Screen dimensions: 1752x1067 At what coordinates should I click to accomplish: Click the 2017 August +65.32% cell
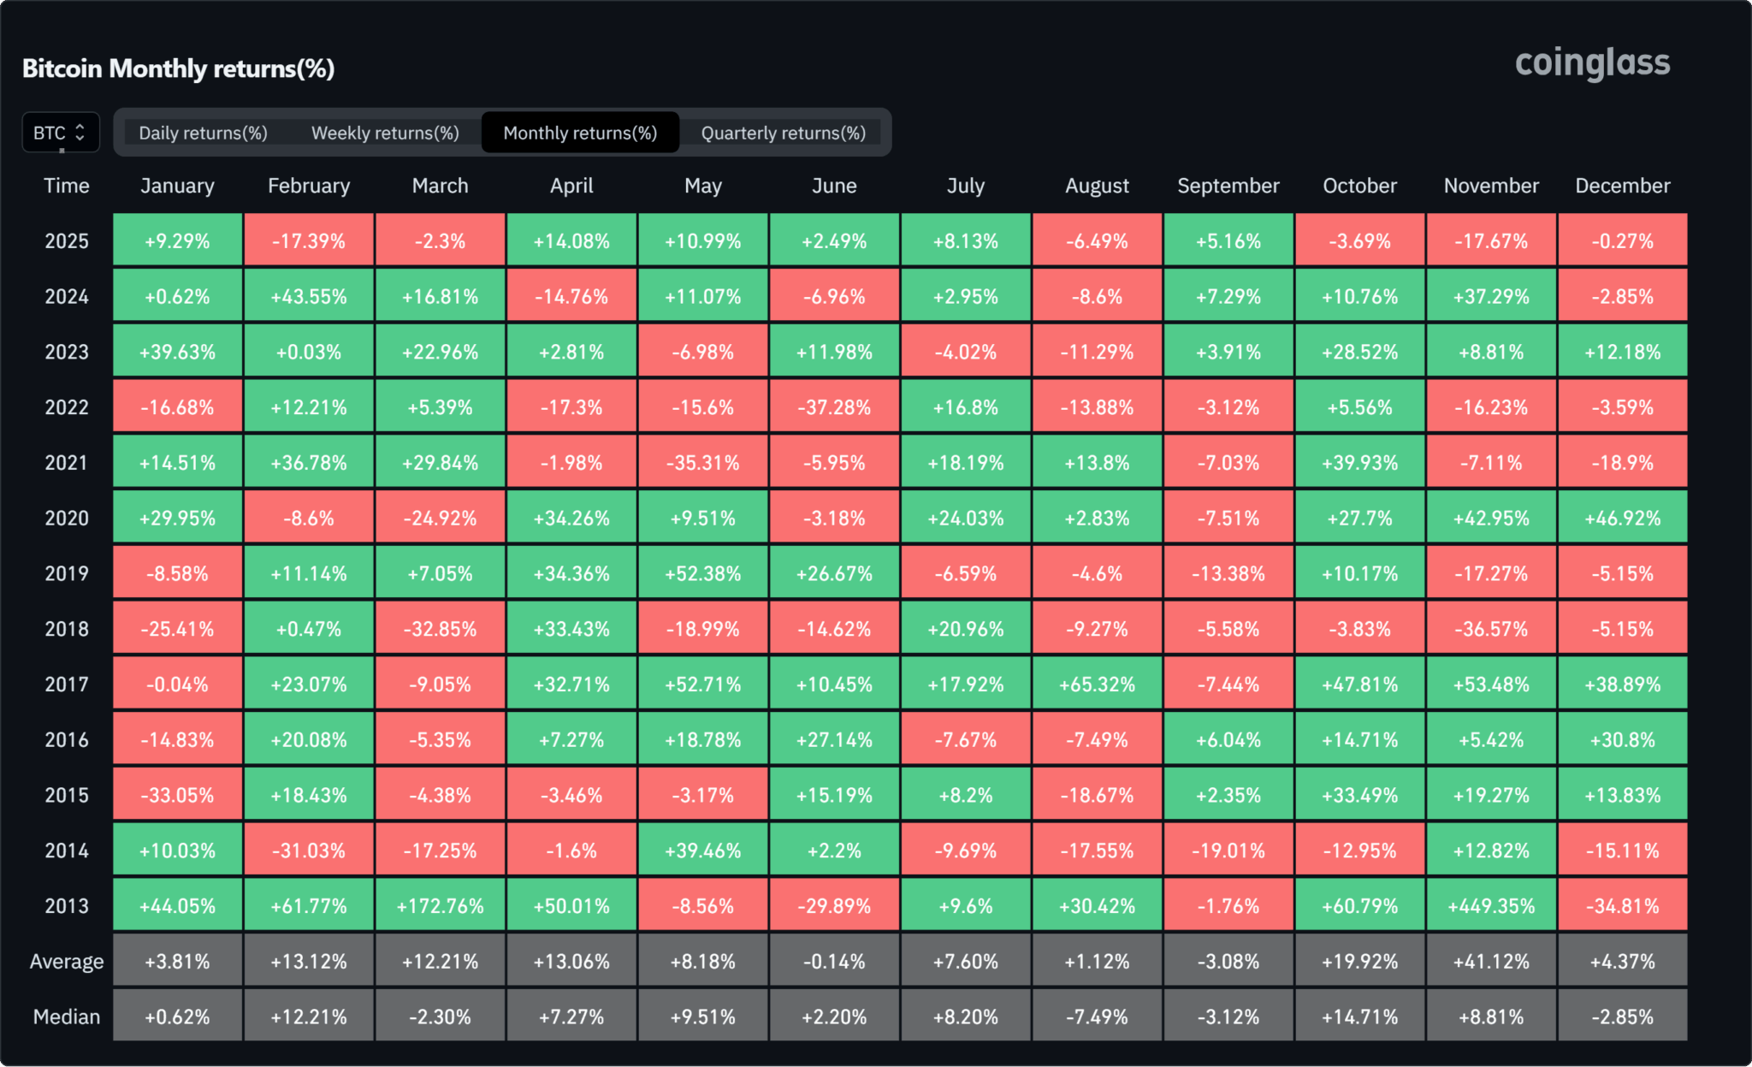tap(1097, 685)
